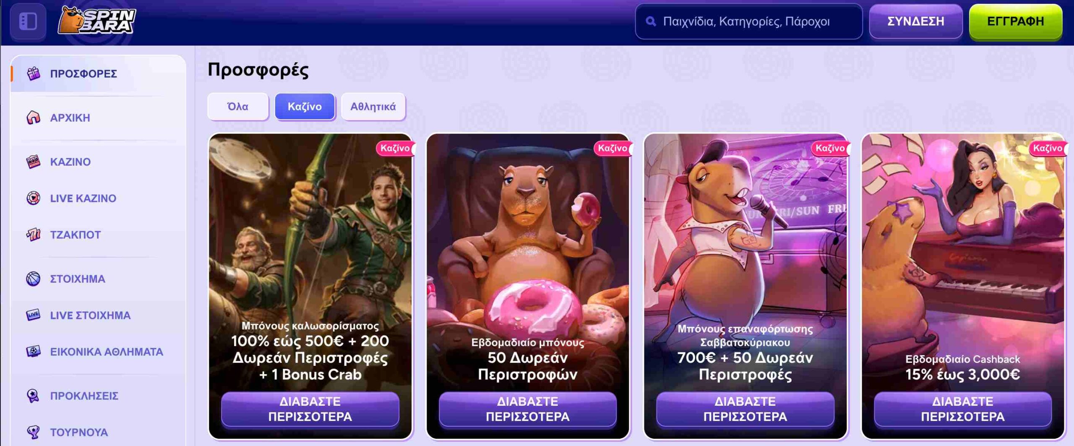Click the ΣΥΝΔΕΣΗ login button
The image size is (1074, 446).
point(915,21)
